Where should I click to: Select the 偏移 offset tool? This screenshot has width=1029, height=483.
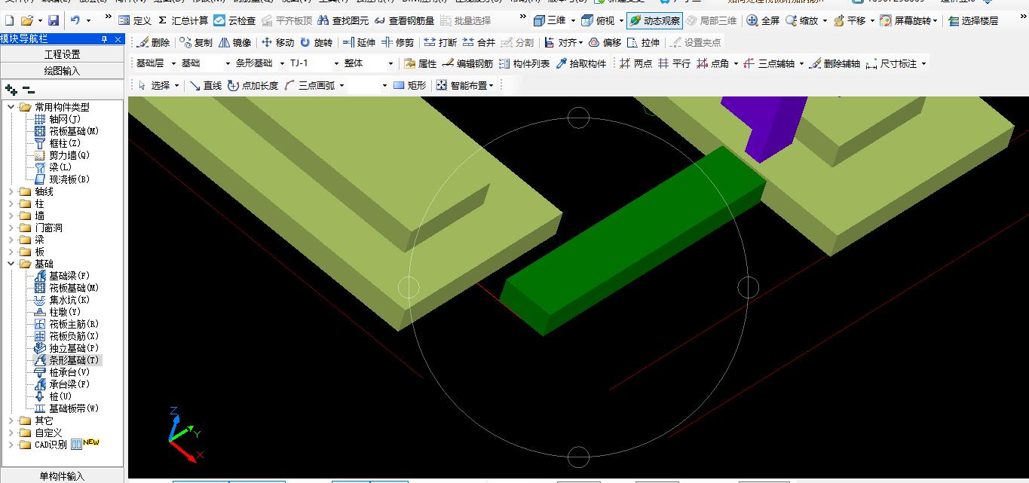(605, 42)
